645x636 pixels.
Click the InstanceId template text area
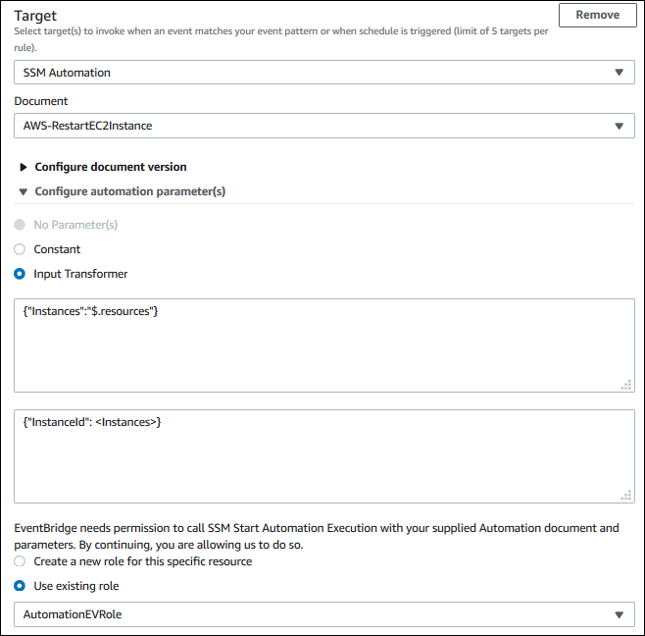point(323,455)
